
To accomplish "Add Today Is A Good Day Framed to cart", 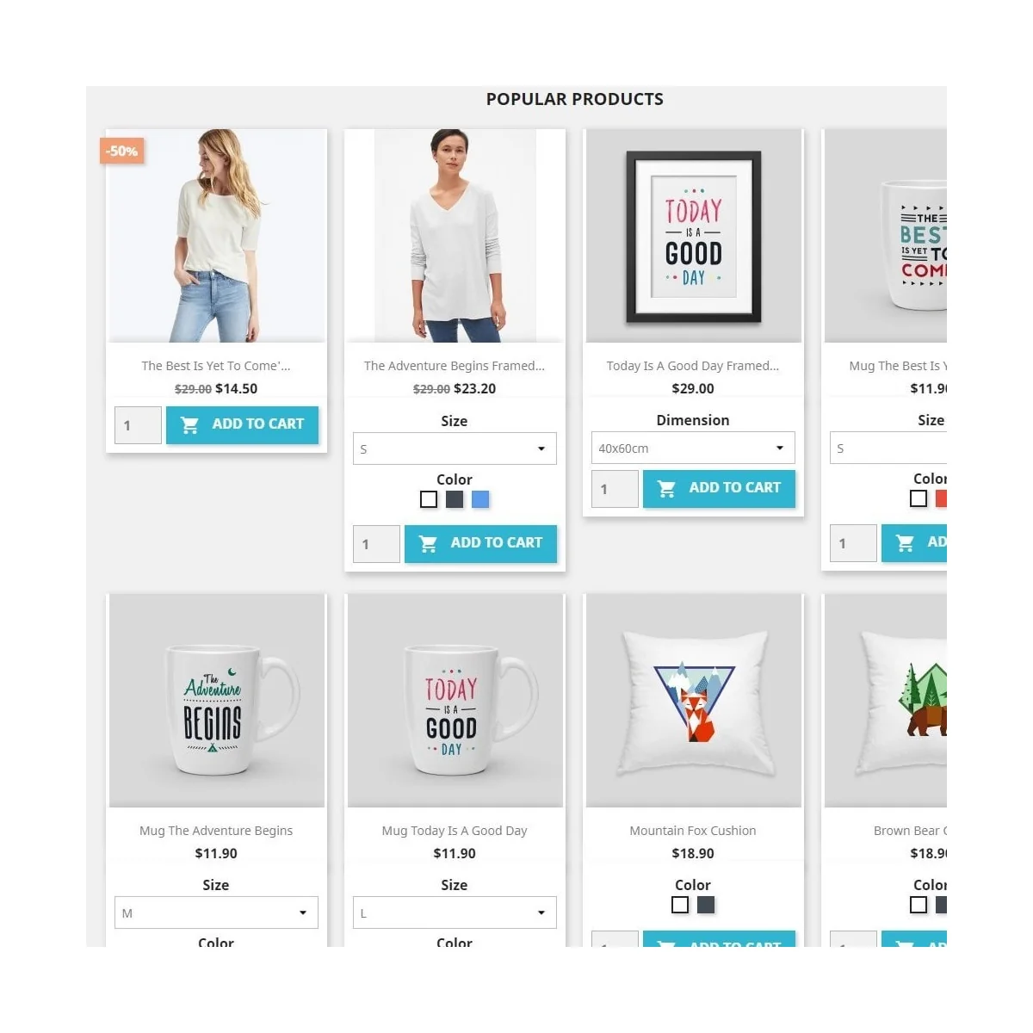I will [x=719, y=488].
